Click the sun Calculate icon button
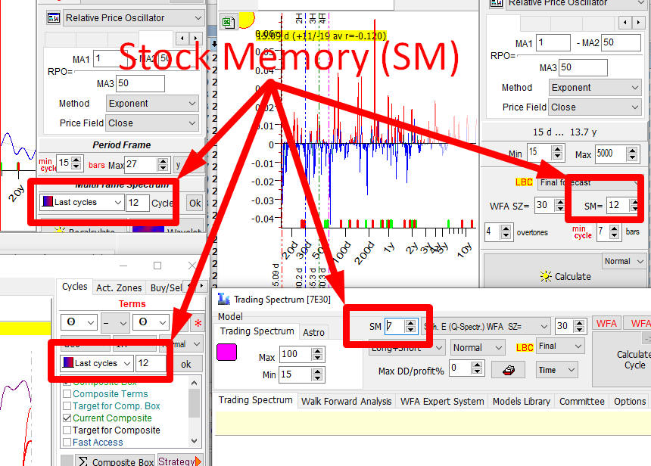Viewport: 651px width, 466px height. tap(545, 276)
